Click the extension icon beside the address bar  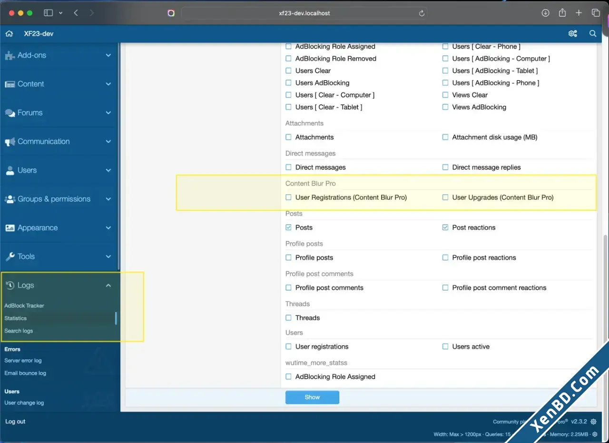click(171, 13)
